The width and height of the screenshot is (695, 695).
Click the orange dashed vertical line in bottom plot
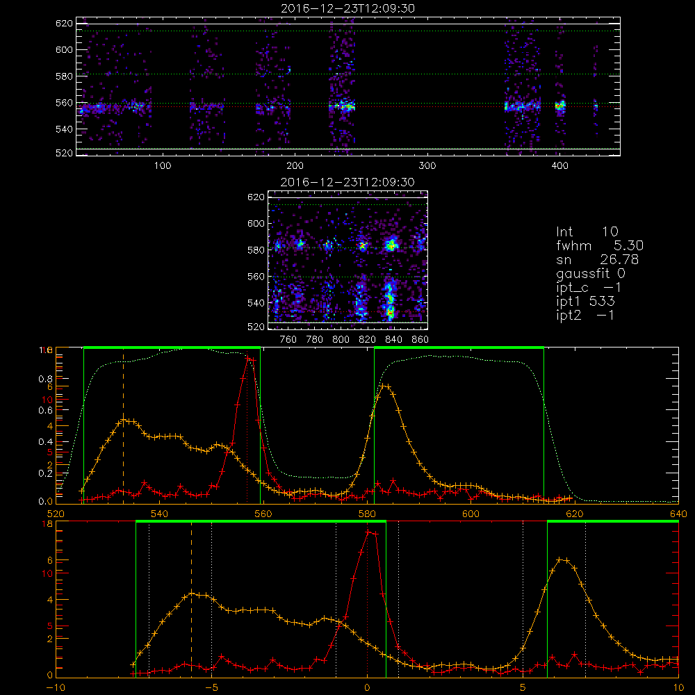[192, 599]
